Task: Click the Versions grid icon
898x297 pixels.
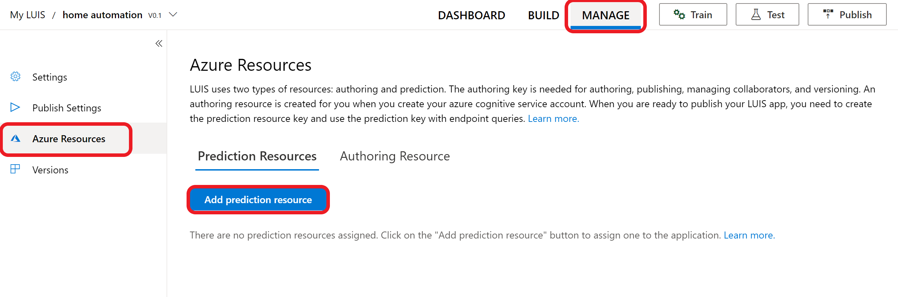Action: pyautogui.click(x=15, y=169)
